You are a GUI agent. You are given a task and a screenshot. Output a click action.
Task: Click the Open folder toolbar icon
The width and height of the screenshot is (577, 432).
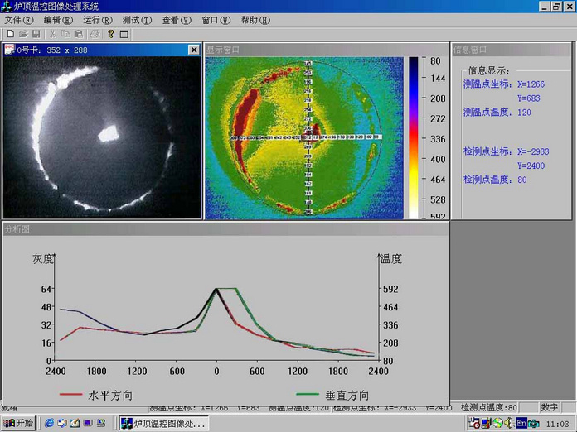[24, 34]
